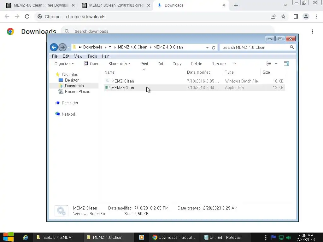The width and height of the screenshot is (323, 242).
Task: Open the recent locations dropdown arrow
Action: [x=69, y=48]
